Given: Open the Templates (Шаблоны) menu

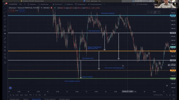Looking at the screenshot, I should tap(69, 4).
